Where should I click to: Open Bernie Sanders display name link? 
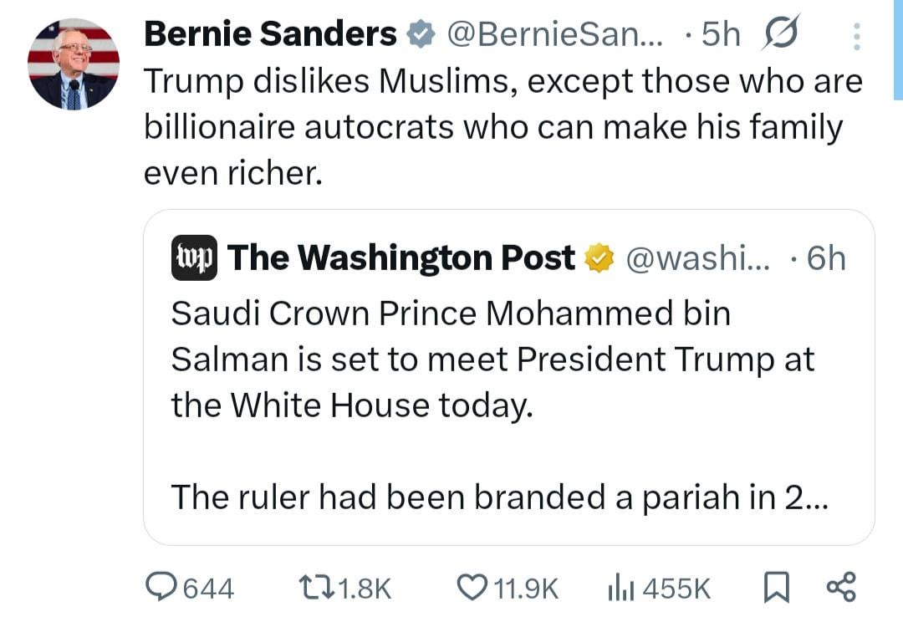270,34
